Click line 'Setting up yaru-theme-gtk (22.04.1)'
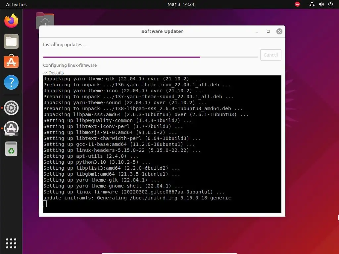This screenshot has width=339, height=254. 101,180
